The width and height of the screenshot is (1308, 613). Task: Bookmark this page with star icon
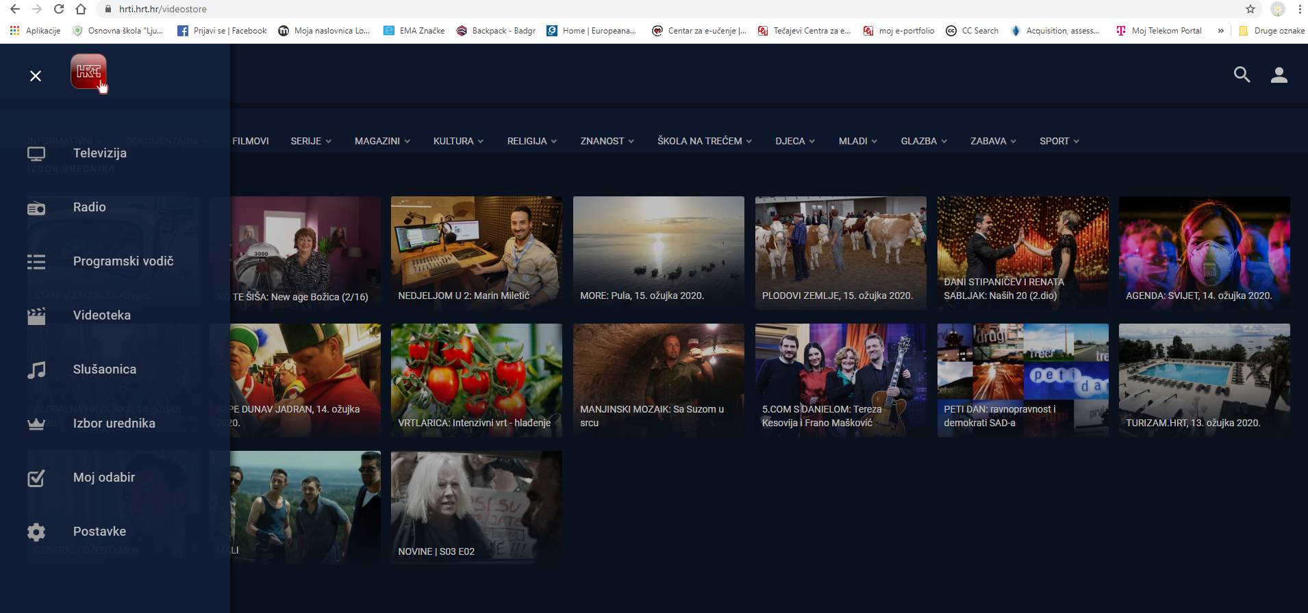point(1250,9)
